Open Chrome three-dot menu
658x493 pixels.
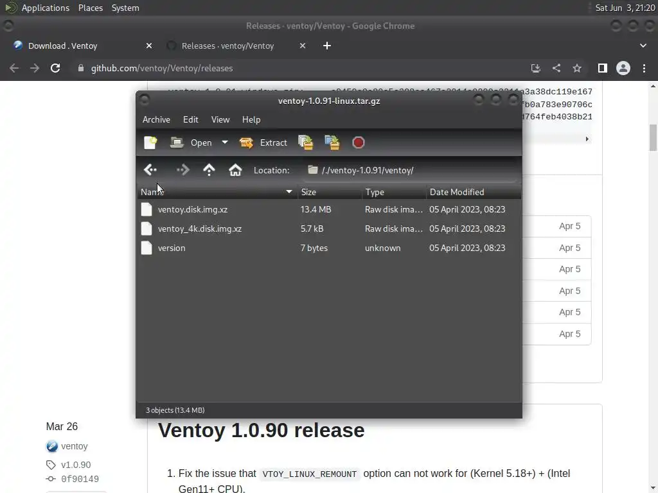coord(644,68)
